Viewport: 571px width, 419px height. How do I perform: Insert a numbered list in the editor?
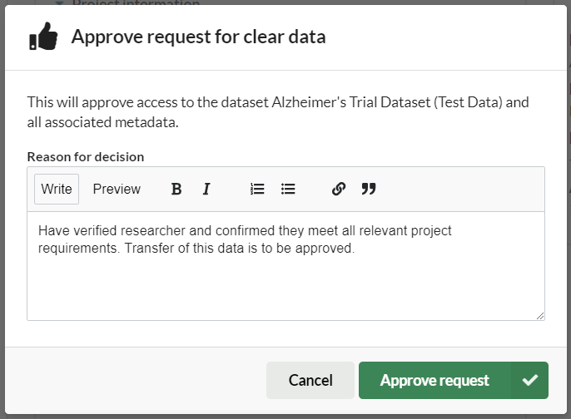tap(257, 189)
